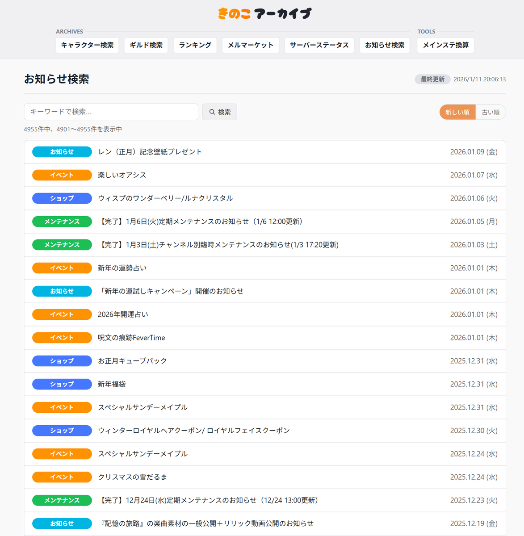Open 呪文の痕跡FeverTime event
Screen dimensions: 524x536
(265, 338)
